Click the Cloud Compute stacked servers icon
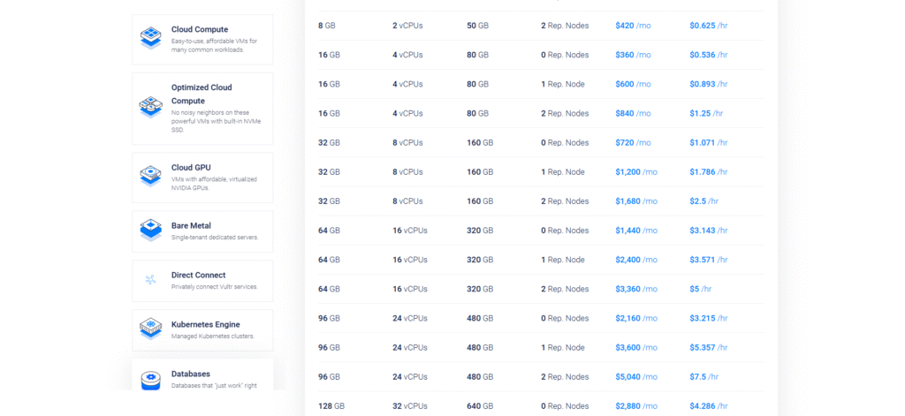 tap(150, 39)
